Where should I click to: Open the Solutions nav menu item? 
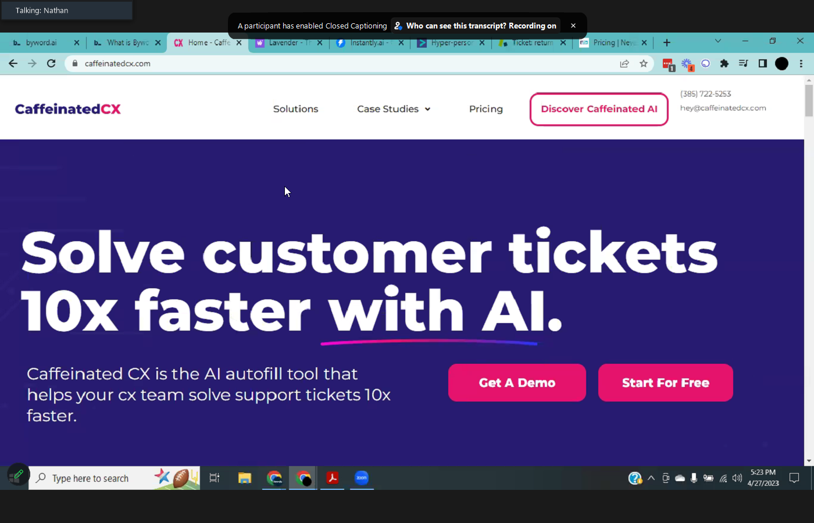tap(295, 109)
